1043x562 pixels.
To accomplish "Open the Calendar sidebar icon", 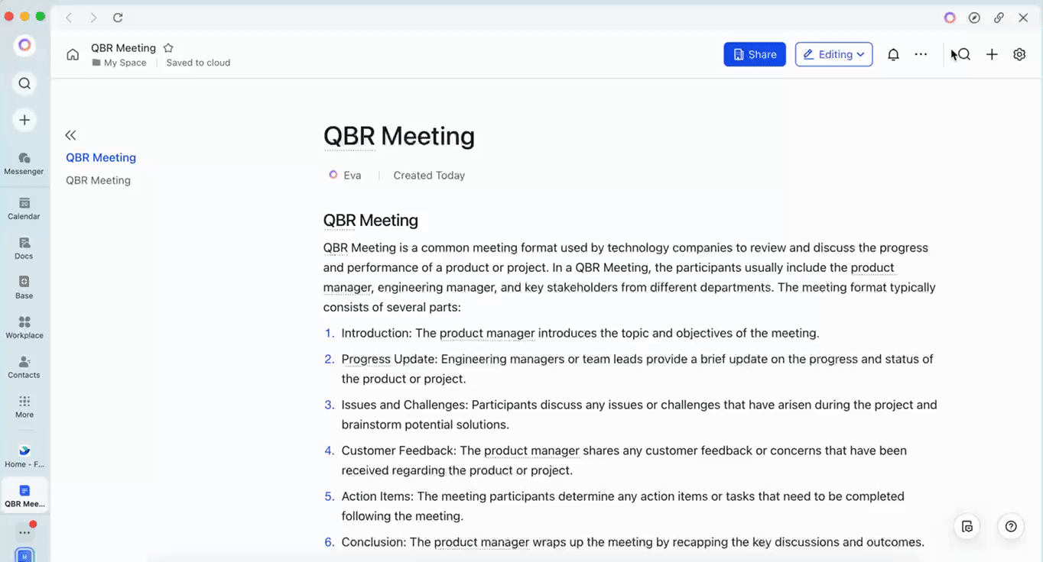I will [x=24, y=208].
